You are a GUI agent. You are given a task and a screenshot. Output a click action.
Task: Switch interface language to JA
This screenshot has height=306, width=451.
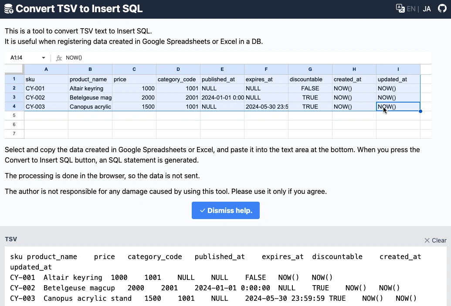(x=427, y=8)
